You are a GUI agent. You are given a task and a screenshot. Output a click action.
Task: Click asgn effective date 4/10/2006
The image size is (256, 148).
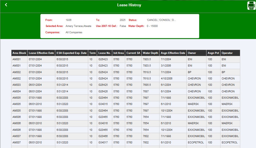(x=167, y=79)
